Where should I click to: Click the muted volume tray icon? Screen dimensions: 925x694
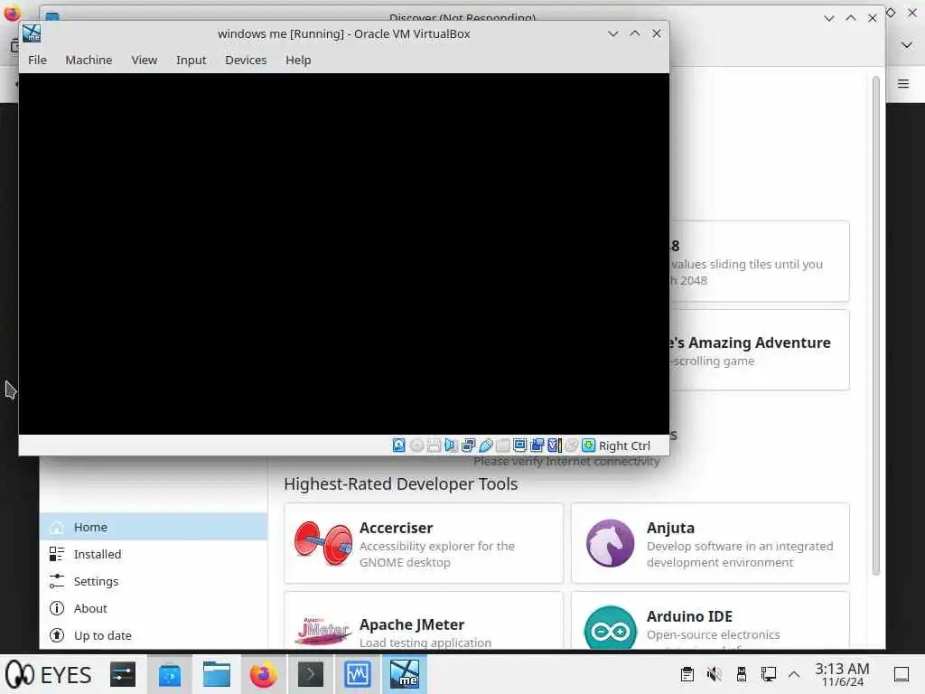click(x=715, y=674)
